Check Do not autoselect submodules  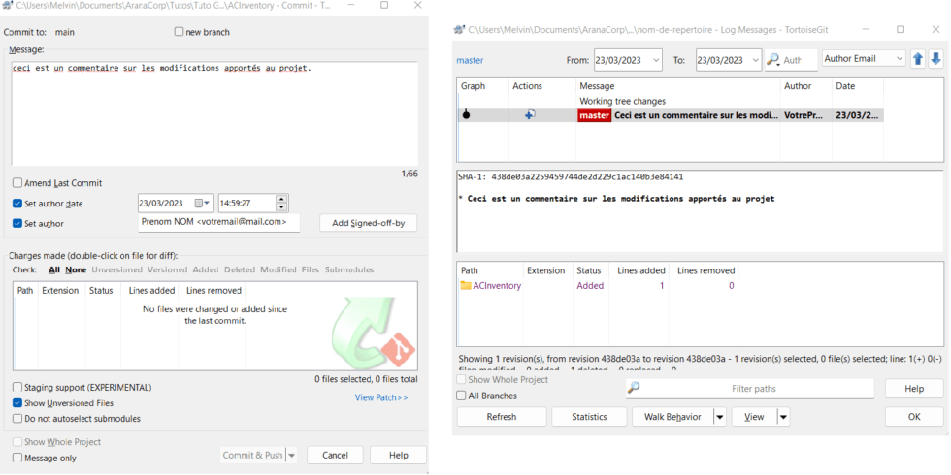17,419
